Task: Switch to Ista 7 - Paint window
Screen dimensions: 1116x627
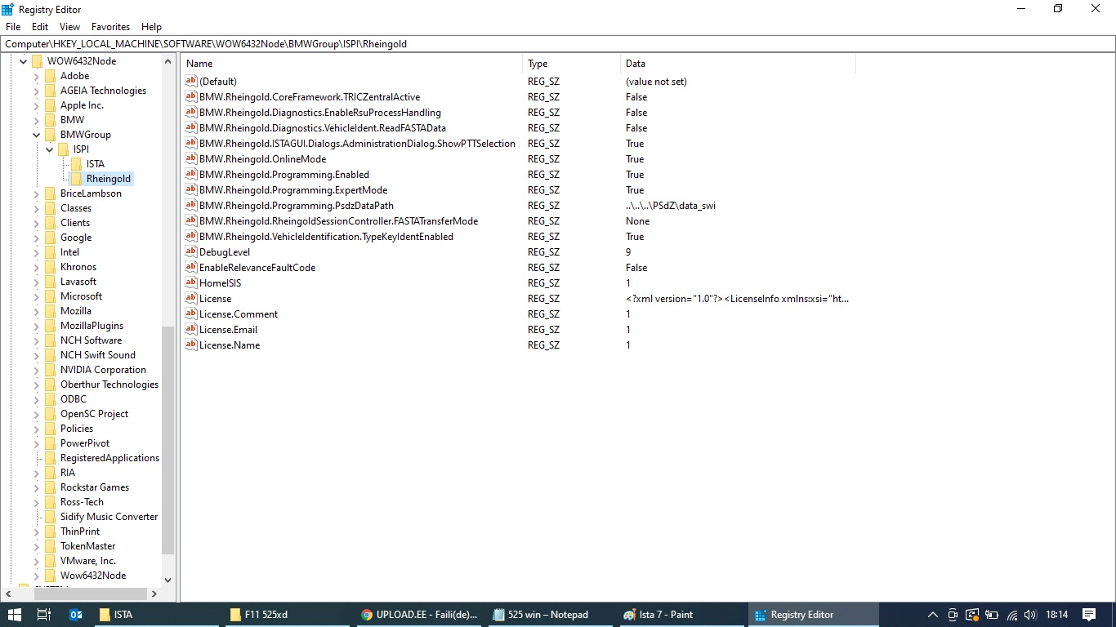Action: 683,615
